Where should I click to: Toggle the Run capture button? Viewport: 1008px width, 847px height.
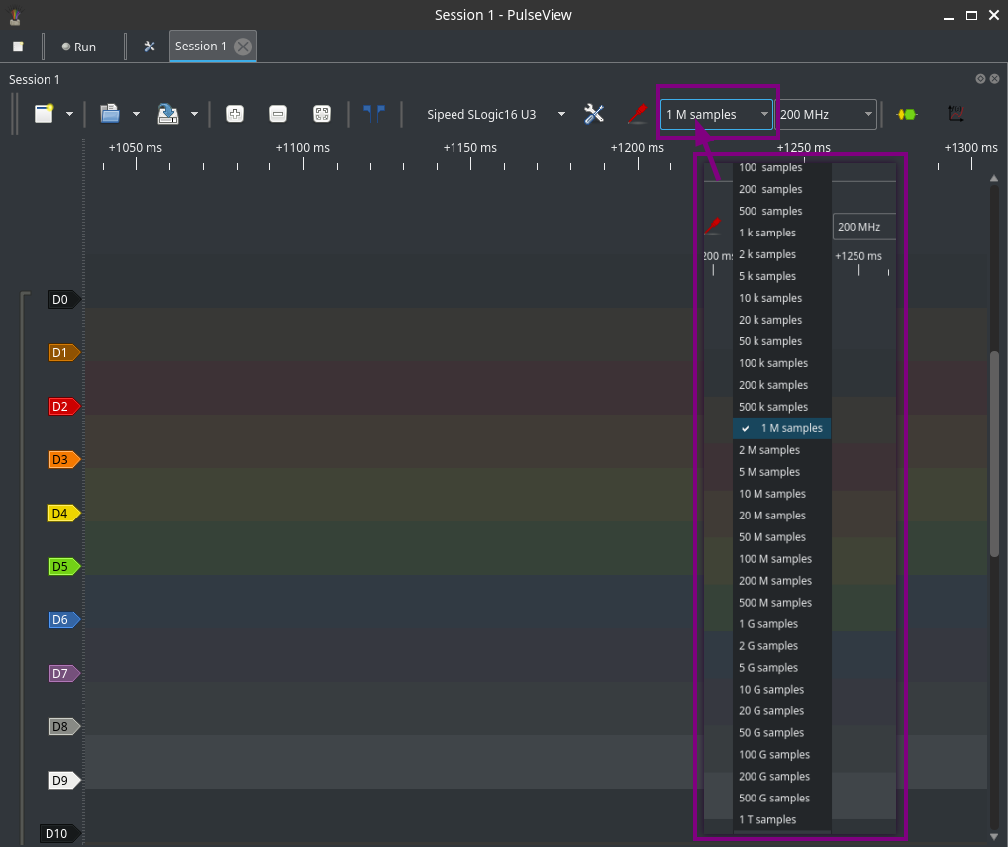coord(79,47)
